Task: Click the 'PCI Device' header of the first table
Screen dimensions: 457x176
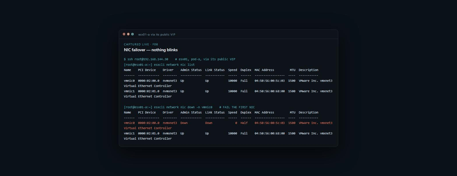Action: point(147,70)
